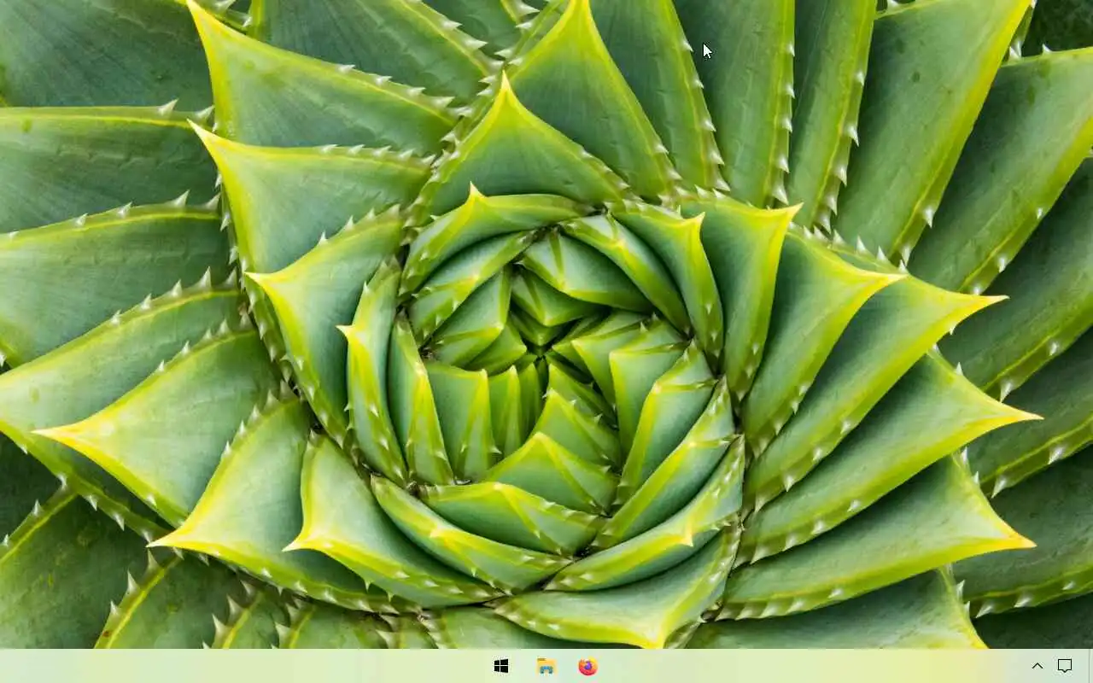Open Firefox from the taskbar
Image resolution: width=1093 pixels, height=683 pixels.
tap(587, 666)
